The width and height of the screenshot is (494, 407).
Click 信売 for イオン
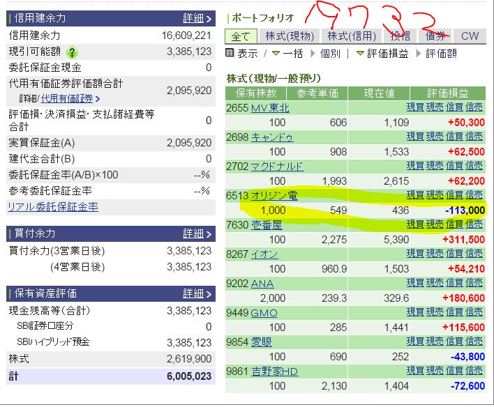click(x=474, y=254)
